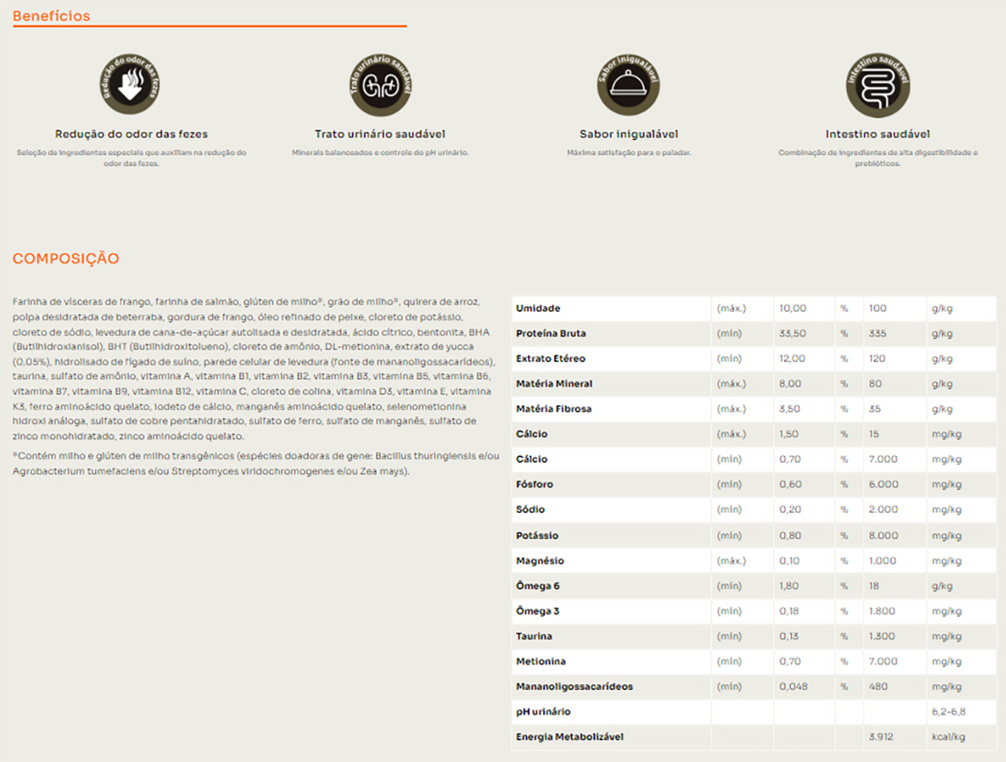Click the 'Trato urinário saudável' title
This screenshot has height=762, width=1006.
point(380,134)
